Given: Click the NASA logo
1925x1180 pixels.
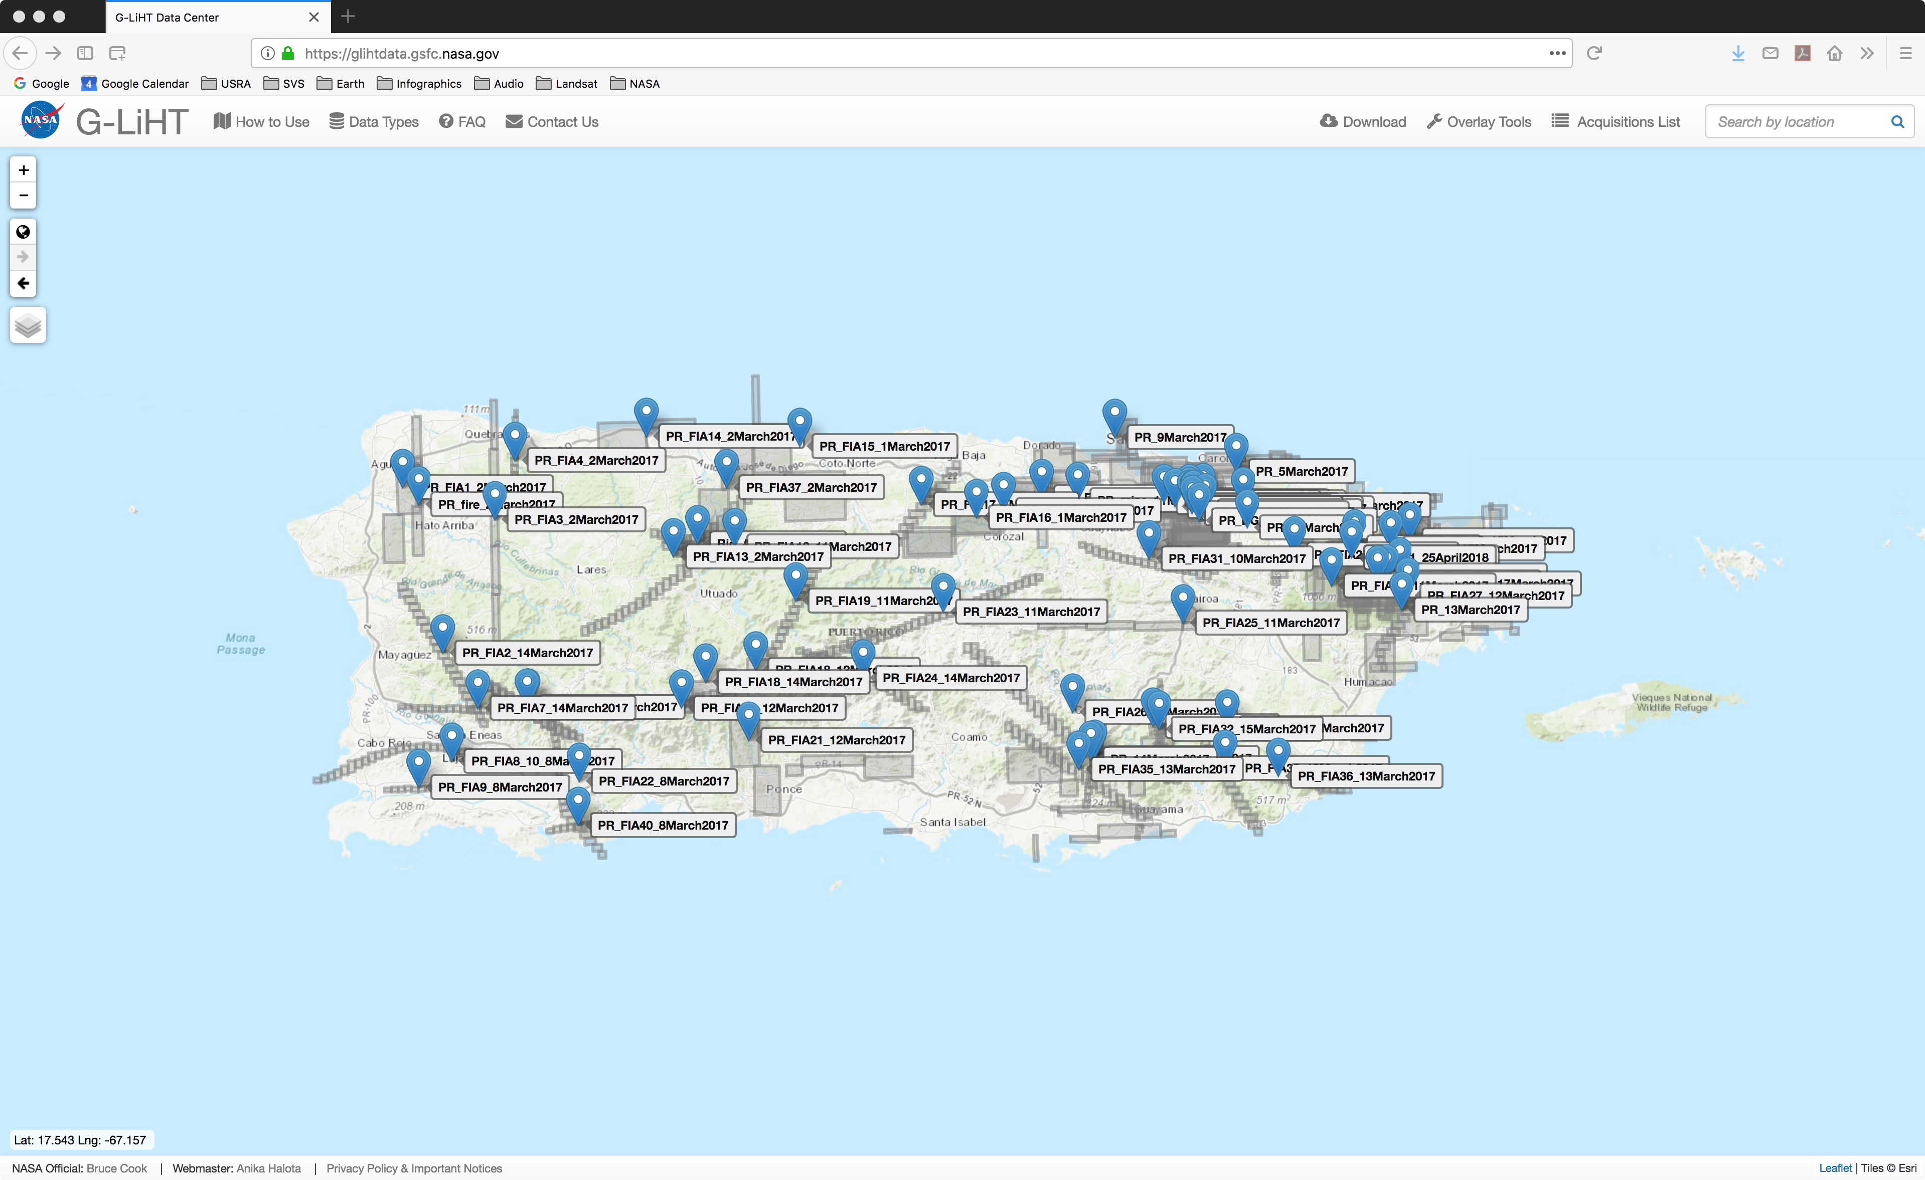Looking at the screenshot, I should (42, 121).
